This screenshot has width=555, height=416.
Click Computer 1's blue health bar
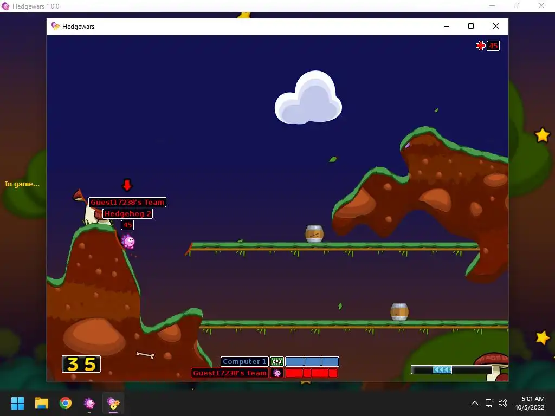[x=312, y=361]
